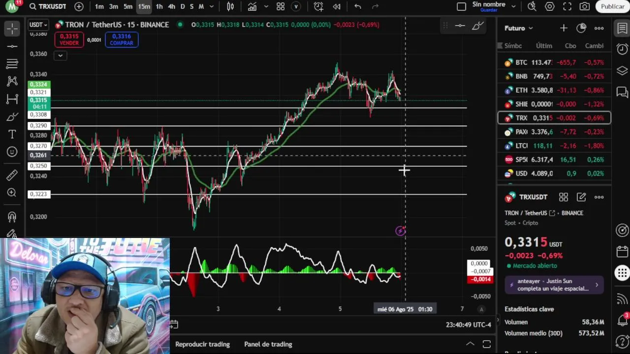Viewport: 630px width, 354px height.
Task: Select the BTC row in watchlist
Action: [x=554, y=62]
